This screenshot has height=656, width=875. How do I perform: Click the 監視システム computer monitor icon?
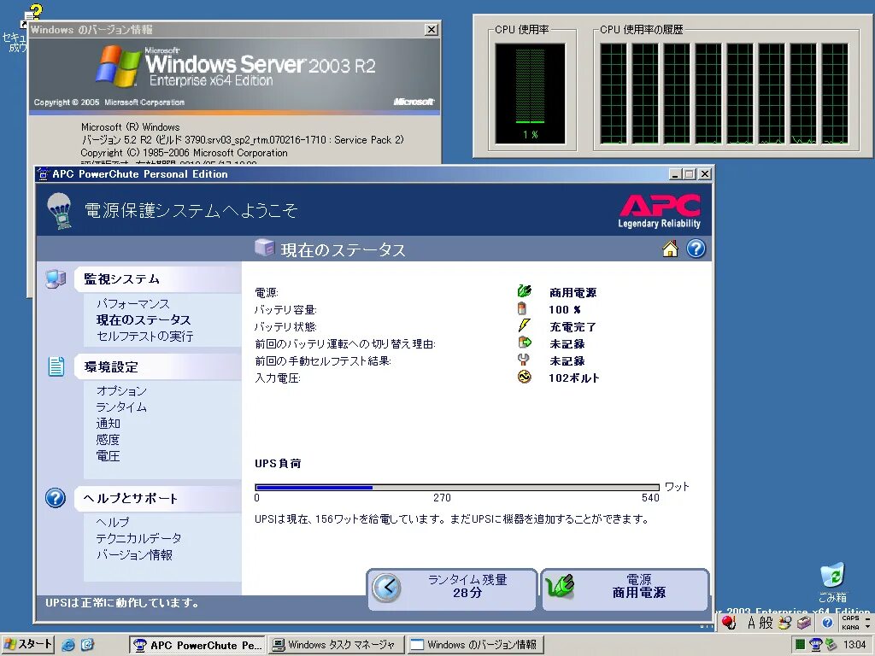click(56, 279)
